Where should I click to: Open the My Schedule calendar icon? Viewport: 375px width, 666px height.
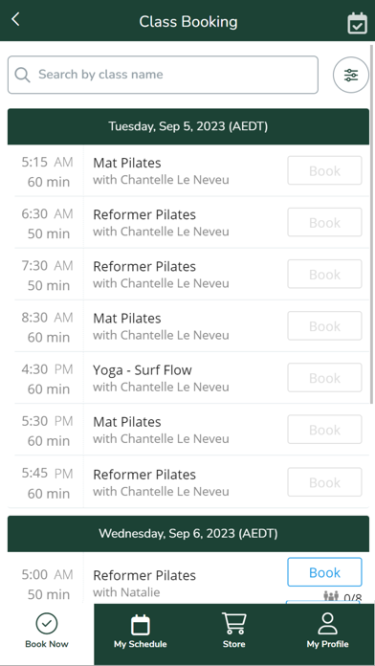pos(141,624)
